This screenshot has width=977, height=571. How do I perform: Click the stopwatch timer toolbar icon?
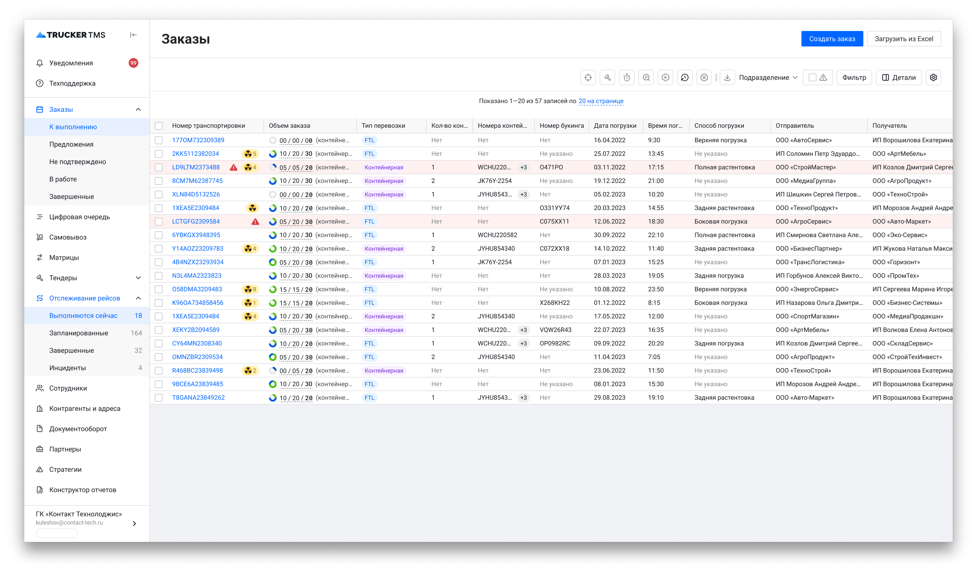[x=627, y=77]
